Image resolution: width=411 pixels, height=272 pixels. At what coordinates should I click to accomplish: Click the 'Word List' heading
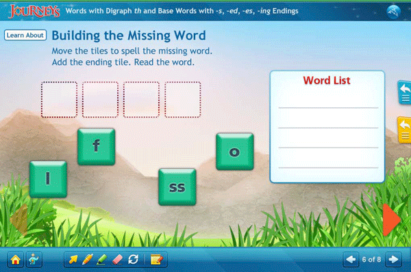(327, 81)
